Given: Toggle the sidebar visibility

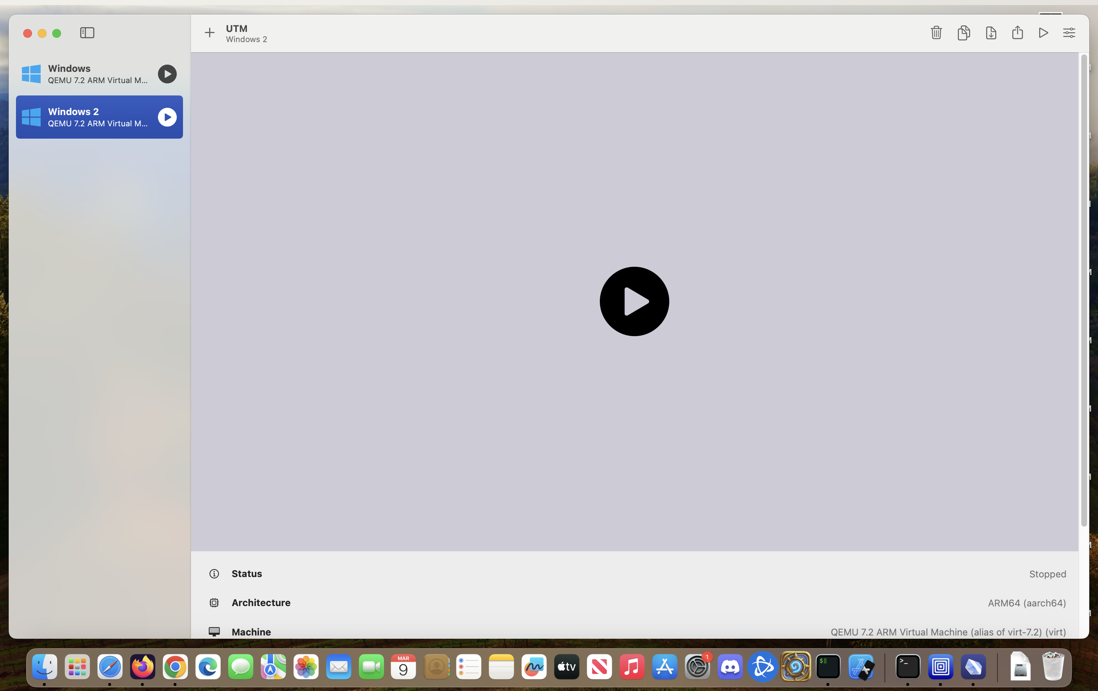Looking at the screenshot, I should click(x=87, y=32).
